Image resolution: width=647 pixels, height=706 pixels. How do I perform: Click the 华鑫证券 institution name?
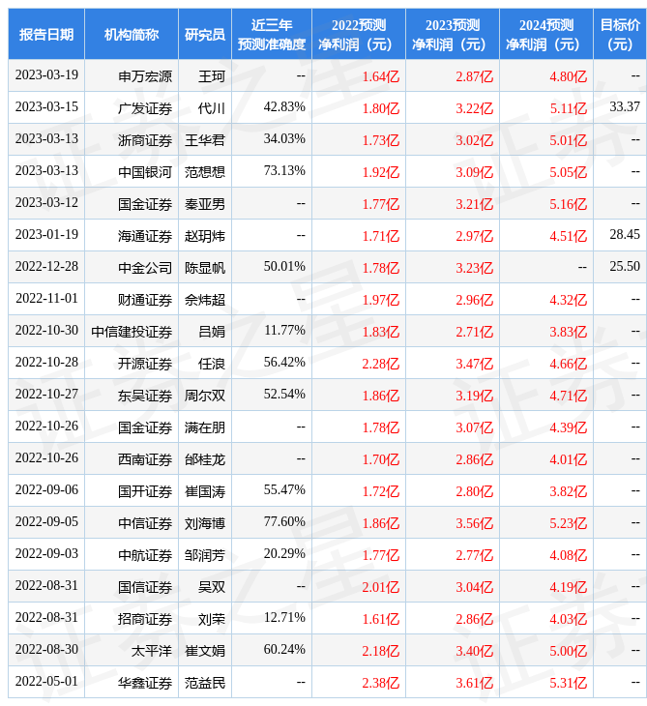[x=145, y=683]
